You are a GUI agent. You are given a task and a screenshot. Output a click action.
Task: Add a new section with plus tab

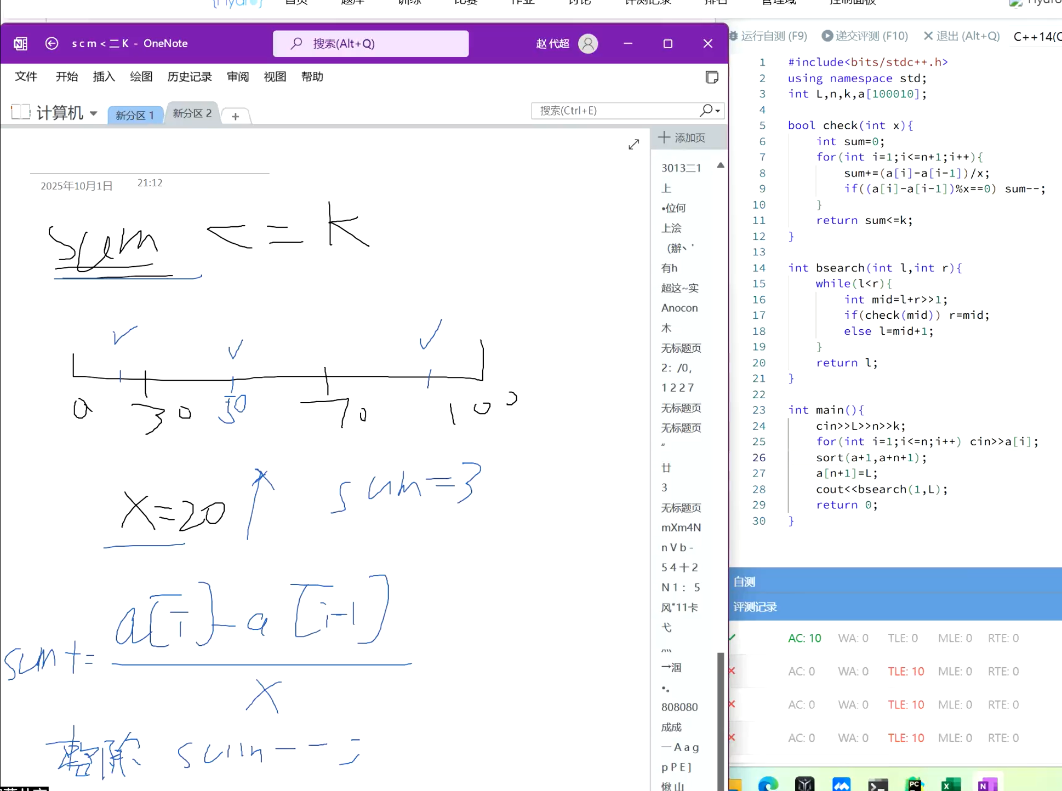(235, 116)
